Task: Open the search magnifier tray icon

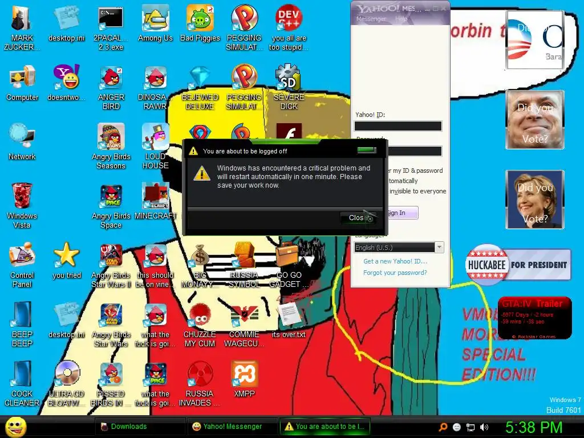Action: 443,427
